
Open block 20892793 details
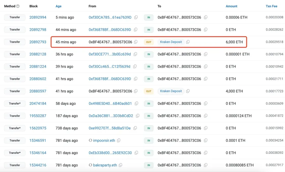(x=38, y=42)
